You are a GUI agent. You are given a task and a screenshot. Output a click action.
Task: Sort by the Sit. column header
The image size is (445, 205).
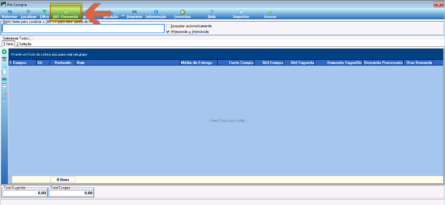click(43, 63)
